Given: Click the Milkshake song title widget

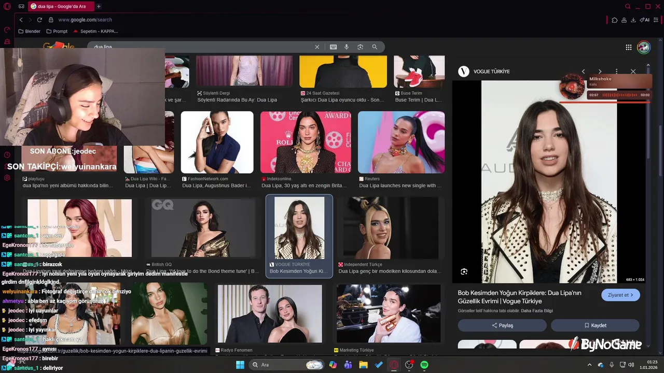Looking at the screenshot, I should click(x=600, y=79).
